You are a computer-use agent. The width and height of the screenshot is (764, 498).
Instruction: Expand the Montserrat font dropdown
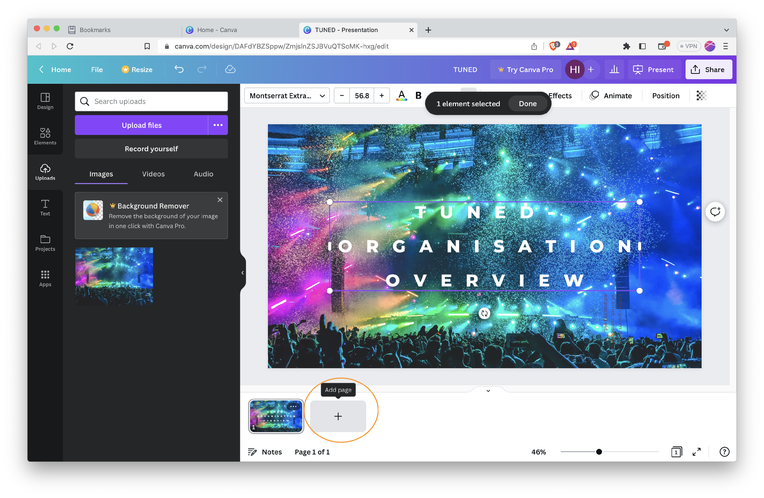click(x=287, y=96)
